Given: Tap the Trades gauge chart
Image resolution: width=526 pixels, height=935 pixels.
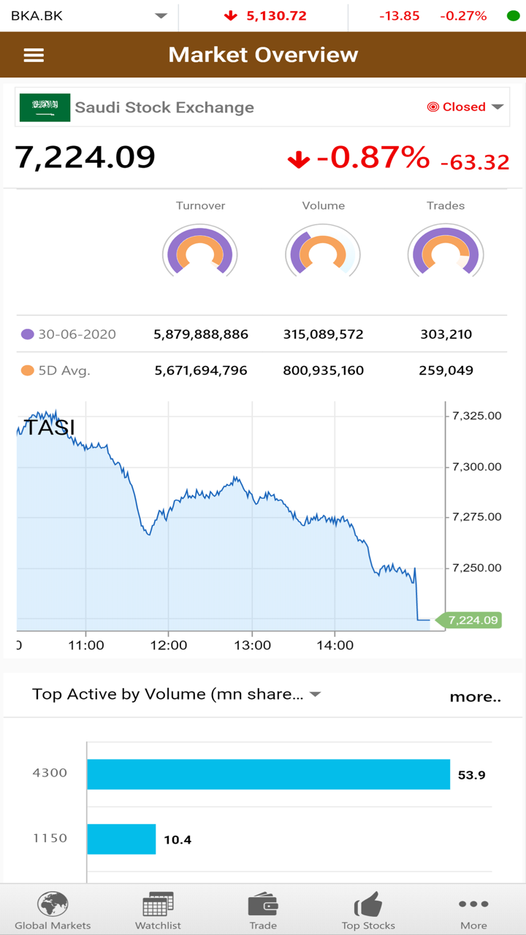Looking at the screenshot, I should tap(446, 252).
